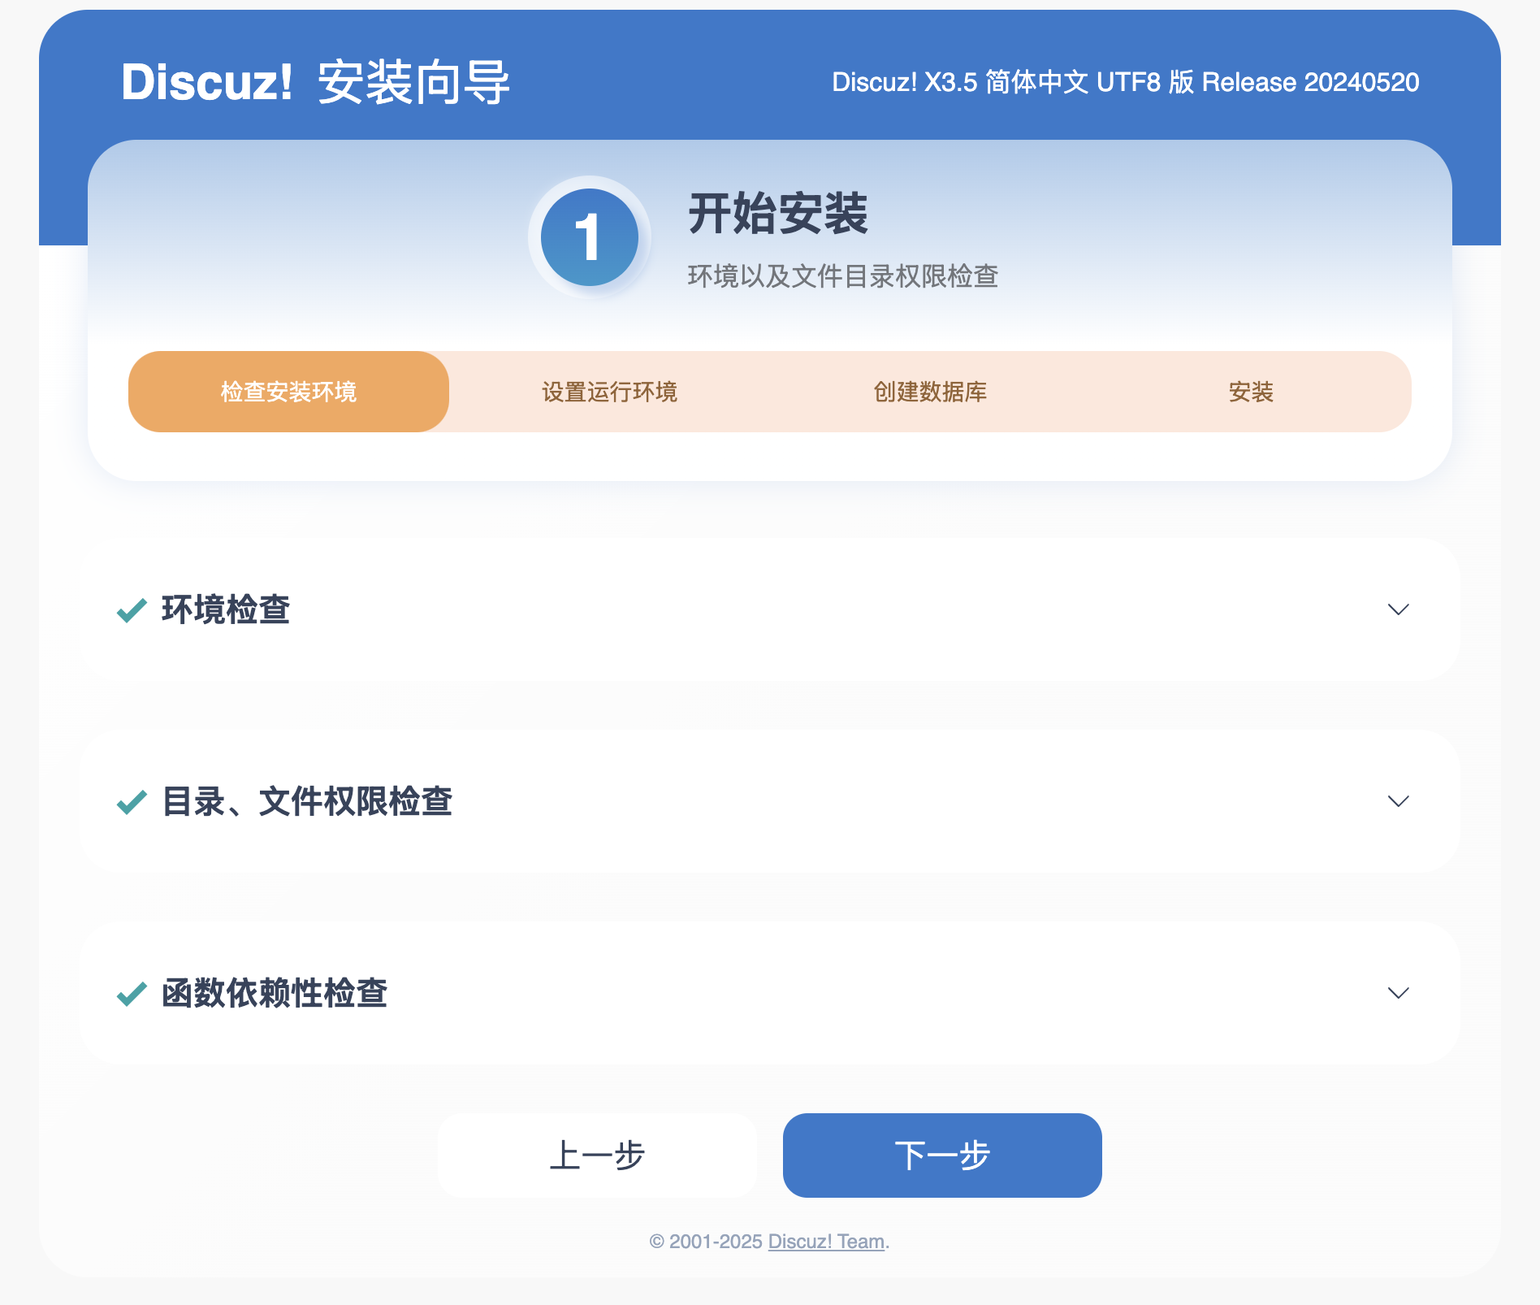Select the 检查安装环境 step tab
The image size is (1540, 1305).
pos(288,392)
